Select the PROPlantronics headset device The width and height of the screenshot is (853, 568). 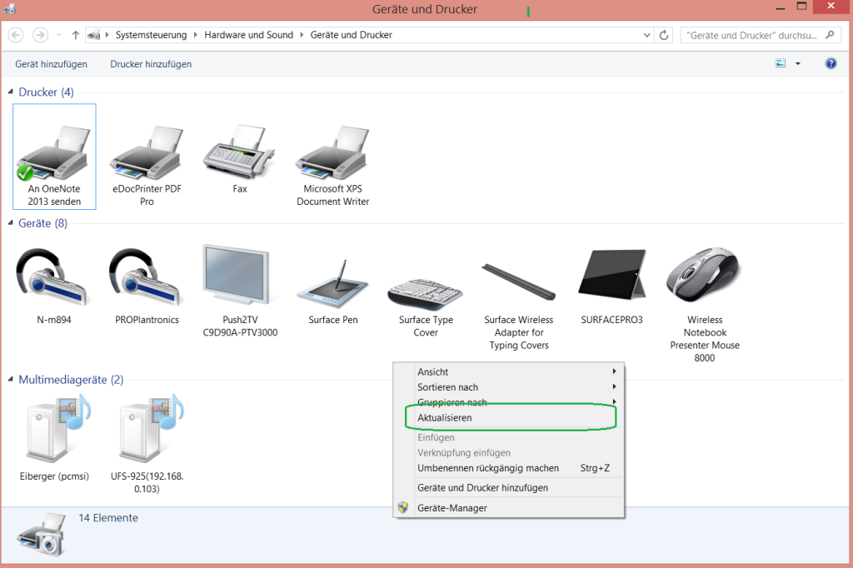[x=147, y=285]
